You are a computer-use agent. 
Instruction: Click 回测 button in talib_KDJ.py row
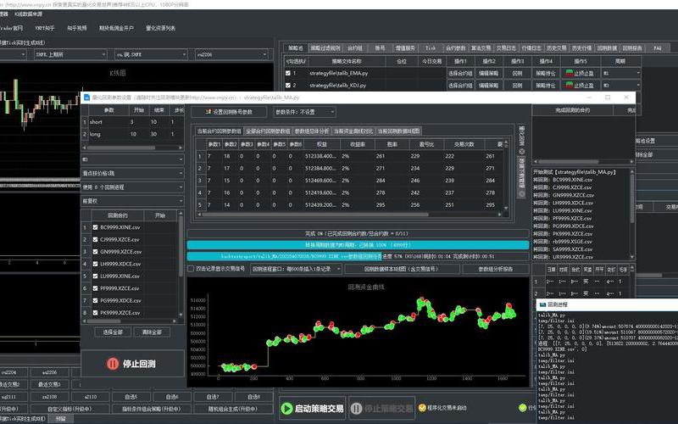(517, 86)
